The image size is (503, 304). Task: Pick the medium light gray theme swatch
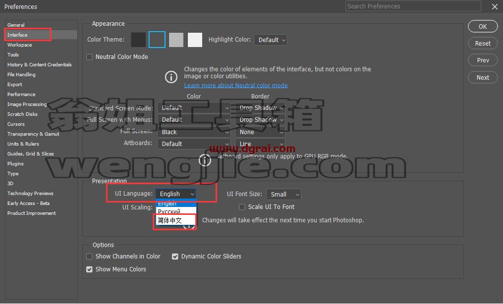(x=176, y=40)
